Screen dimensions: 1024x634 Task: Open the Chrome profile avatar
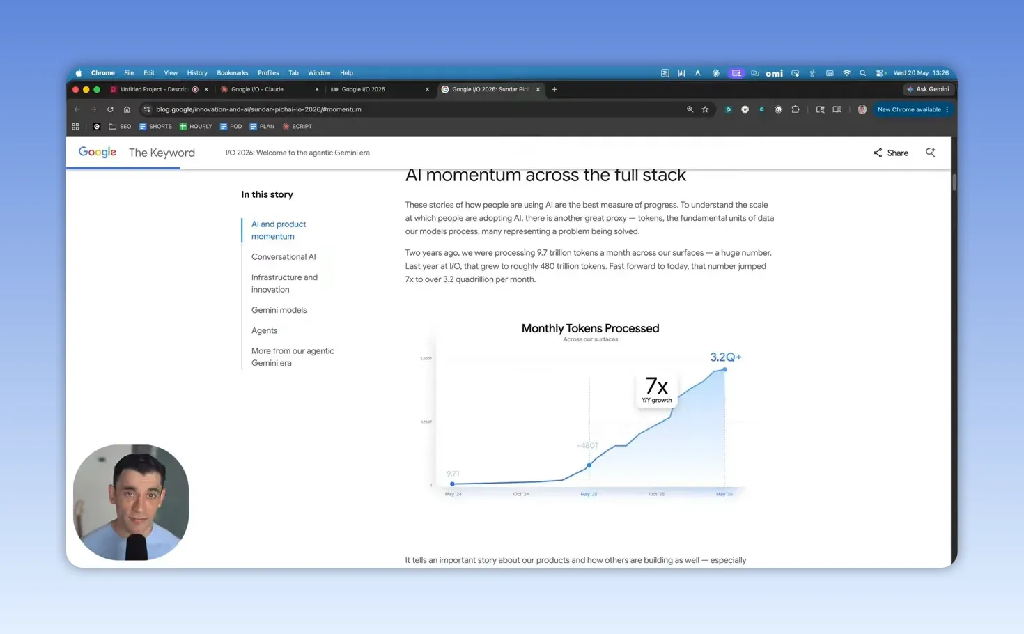[x=862, y=109]
